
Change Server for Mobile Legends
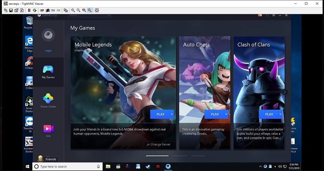point(159,144)
